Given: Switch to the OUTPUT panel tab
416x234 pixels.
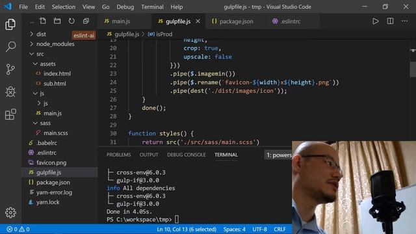Looking at the screenshot, I should 149,155.
